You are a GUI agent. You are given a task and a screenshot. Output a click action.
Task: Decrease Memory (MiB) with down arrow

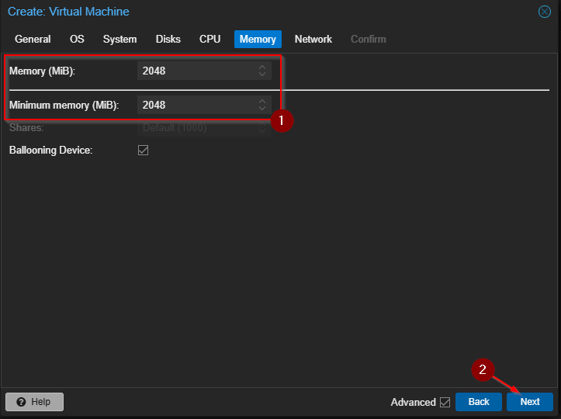pos(262,75)
